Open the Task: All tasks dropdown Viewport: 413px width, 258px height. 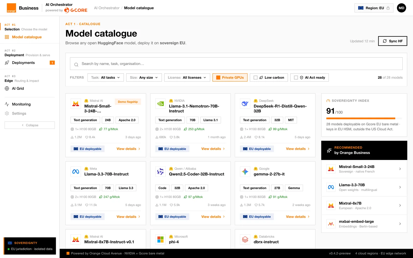pos(106,77)
